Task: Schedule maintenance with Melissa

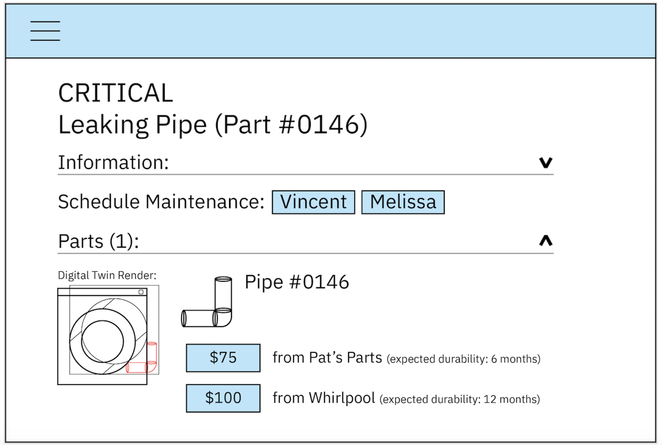Action: [x=403, y=202]
